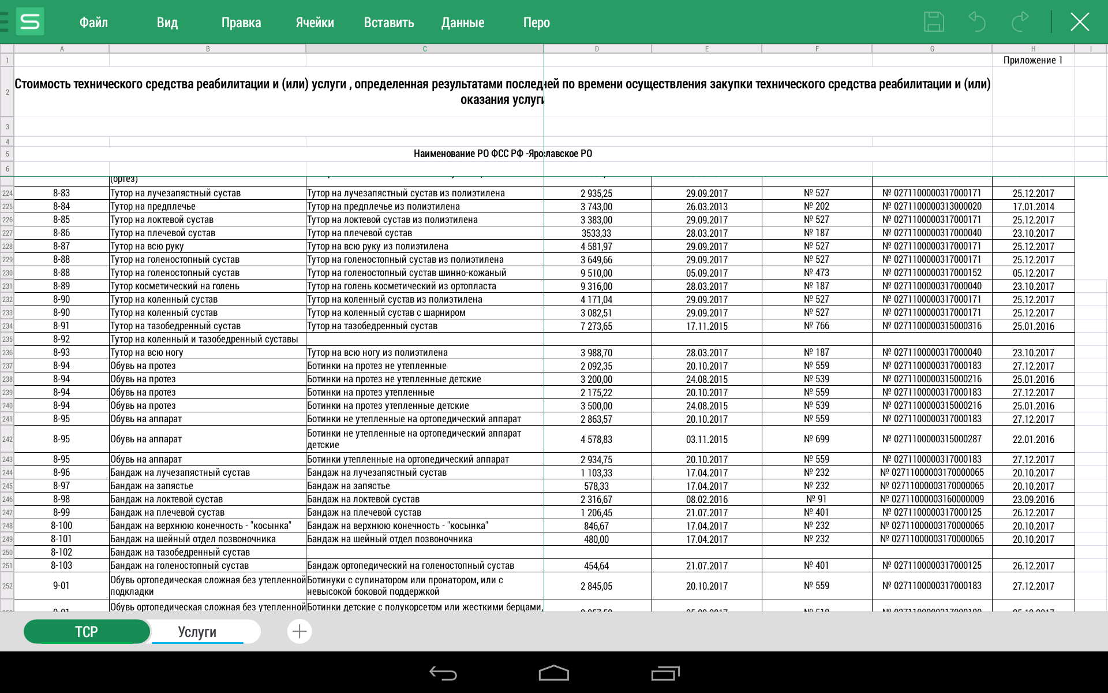Image resolution: width=1108 pixels, height=693 pixels.
Task: Select cell with price 578,33
Action: [597, 486]
